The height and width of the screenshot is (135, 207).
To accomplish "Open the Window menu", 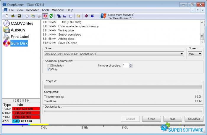I will 58,10.
